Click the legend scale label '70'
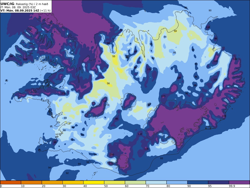This screenshot has width=250, height=188. (x=147, y=186)
